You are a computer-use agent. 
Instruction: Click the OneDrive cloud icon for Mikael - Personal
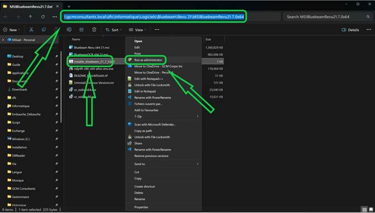pyautogui.click(x=10, y=40)
